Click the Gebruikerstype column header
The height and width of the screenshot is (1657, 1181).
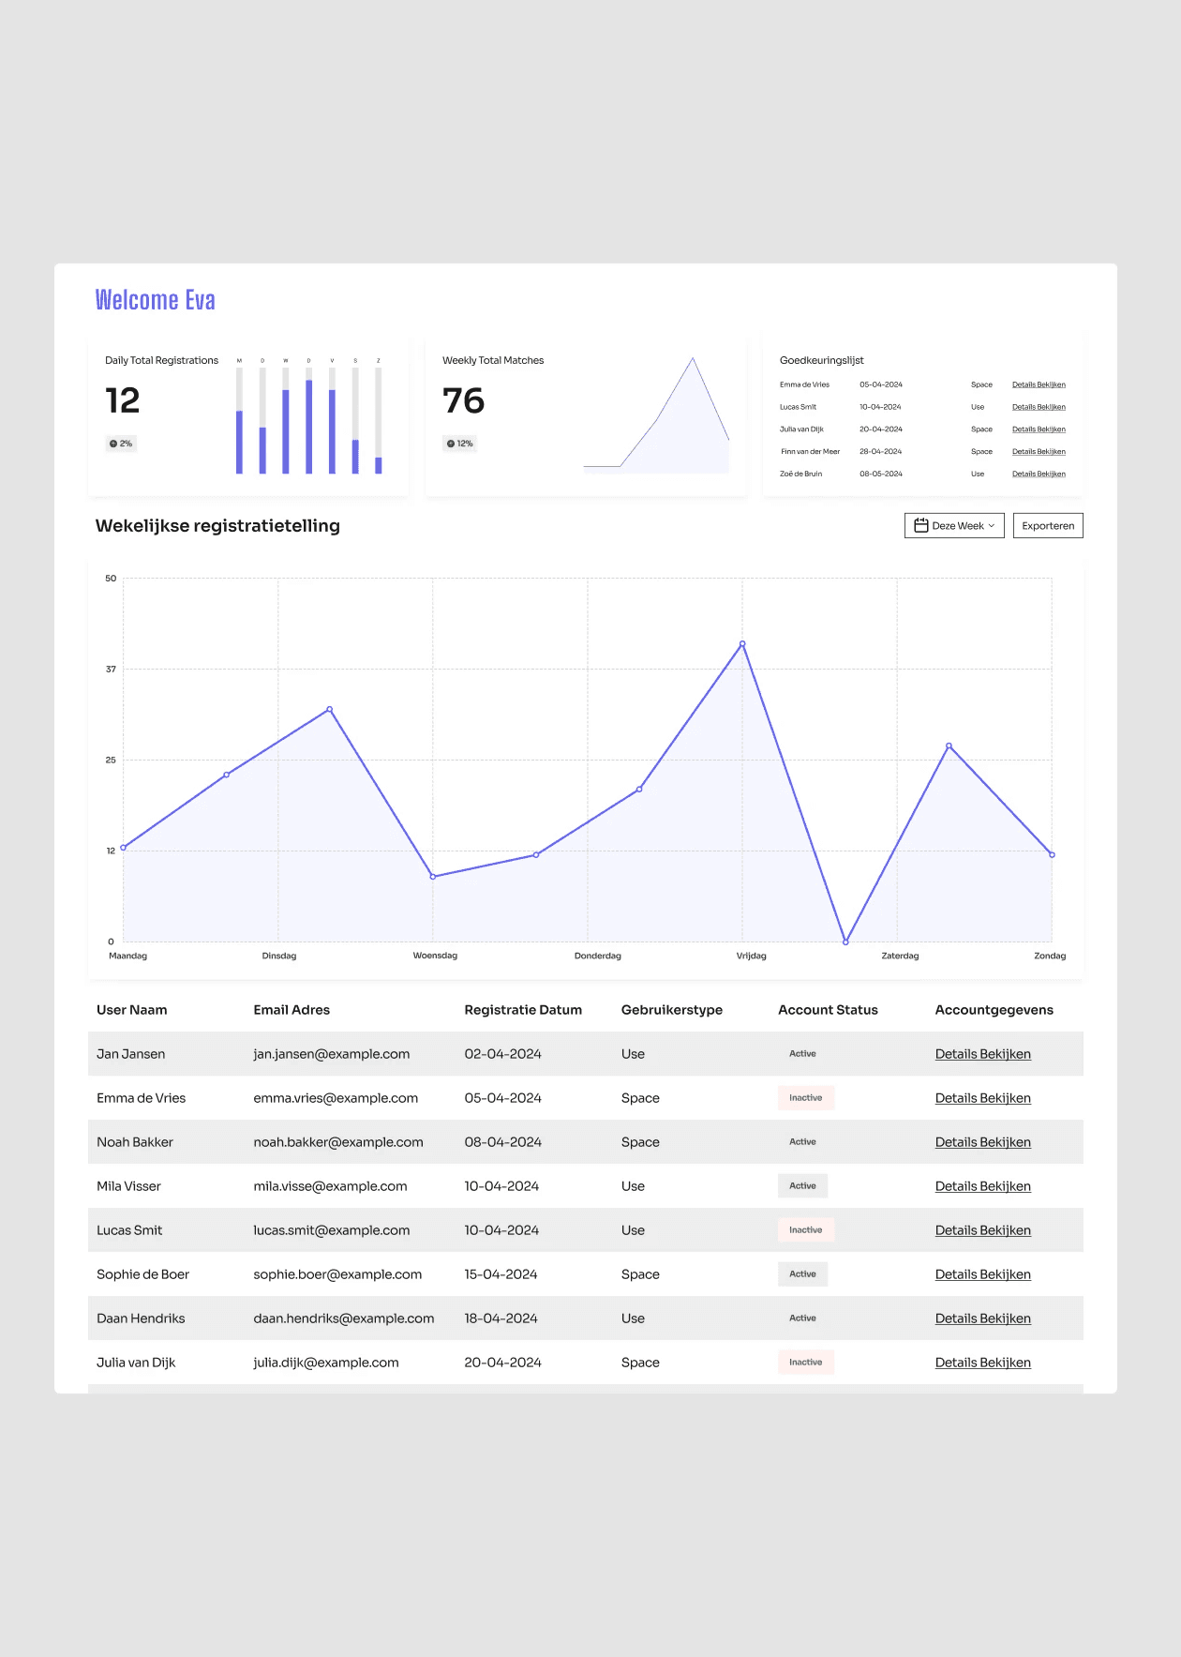672,1010
